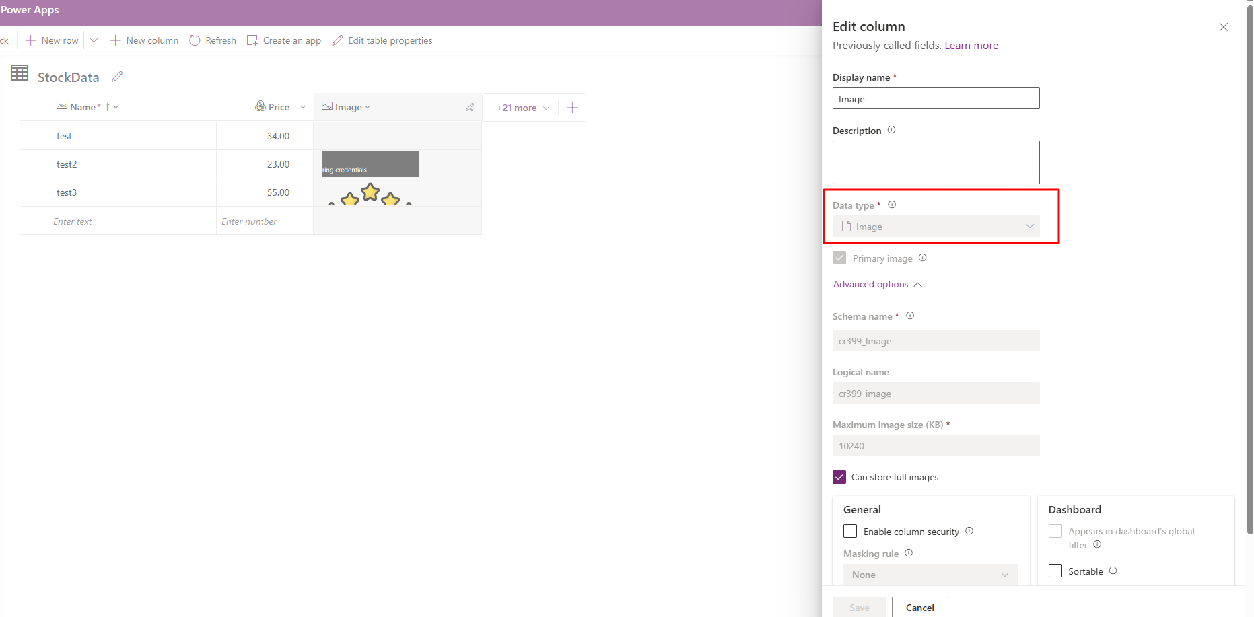1254x617 pixels.
Task: Click the global filter info icon
Action: [1097, 544]
